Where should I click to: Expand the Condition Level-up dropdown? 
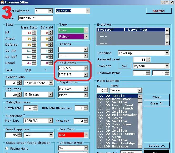[x=167, y=53]
